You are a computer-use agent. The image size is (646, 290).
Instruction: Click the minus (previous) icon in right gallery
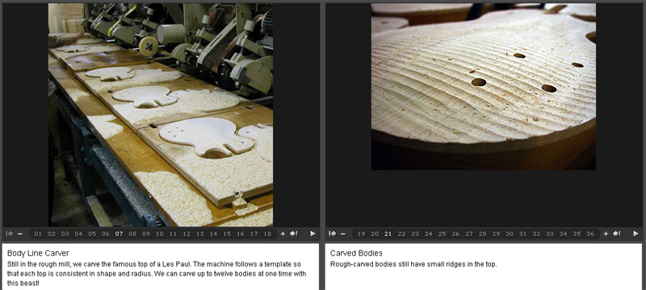pos(342,234)
